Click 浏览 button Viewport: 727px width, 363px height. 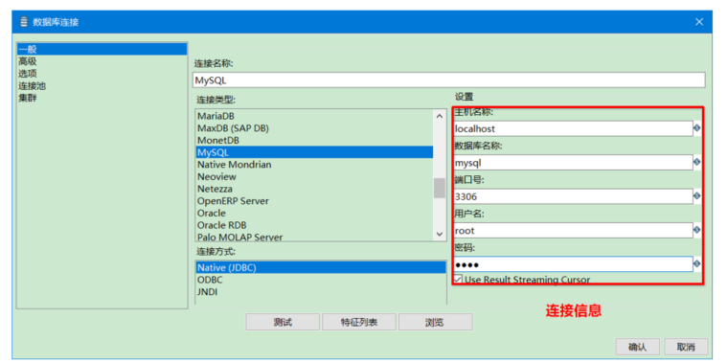pos(436,322)
